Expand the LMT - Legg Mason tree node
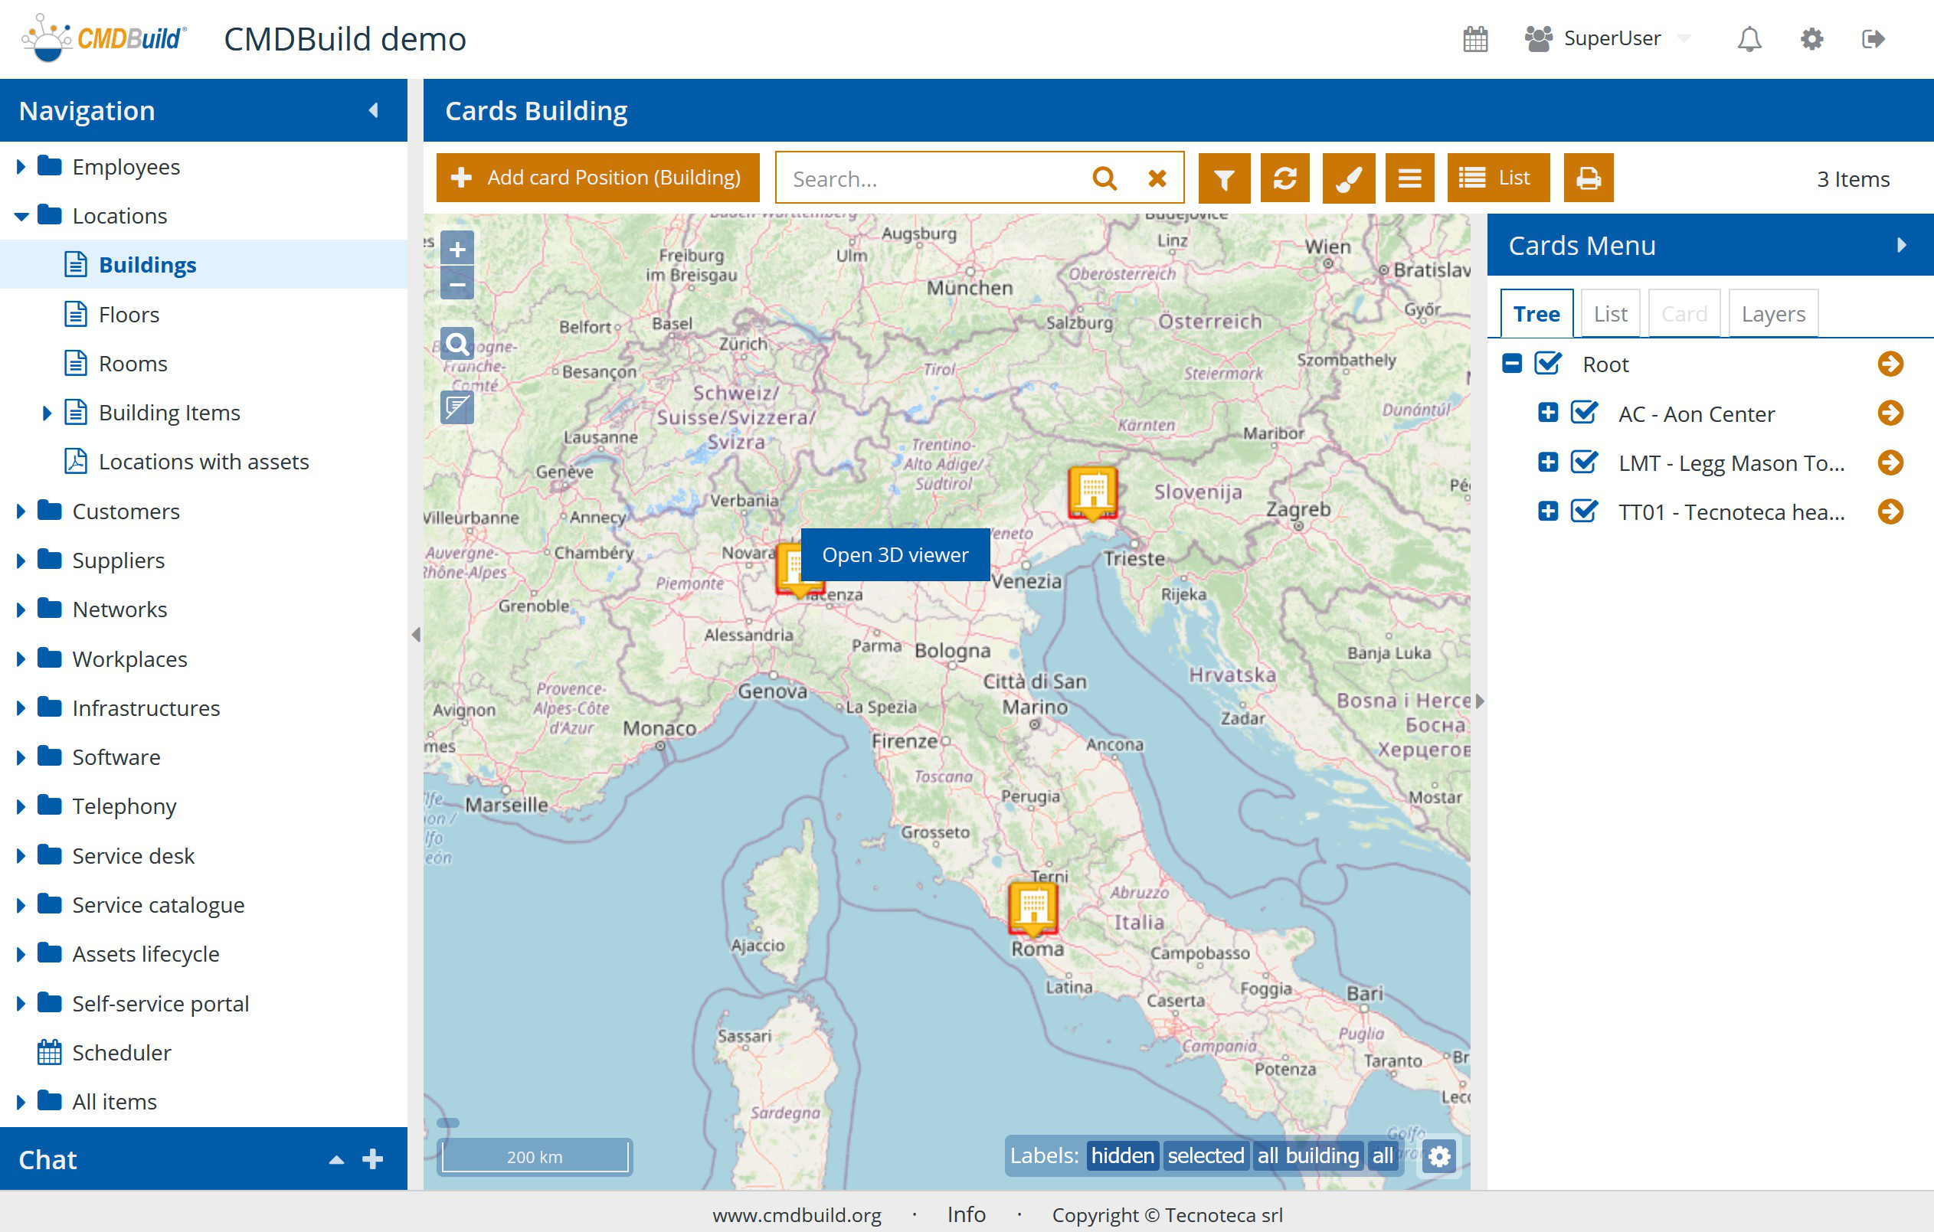This screenshot has width=1934, height=1232. pyautogui.click(x=1548, y=462)
